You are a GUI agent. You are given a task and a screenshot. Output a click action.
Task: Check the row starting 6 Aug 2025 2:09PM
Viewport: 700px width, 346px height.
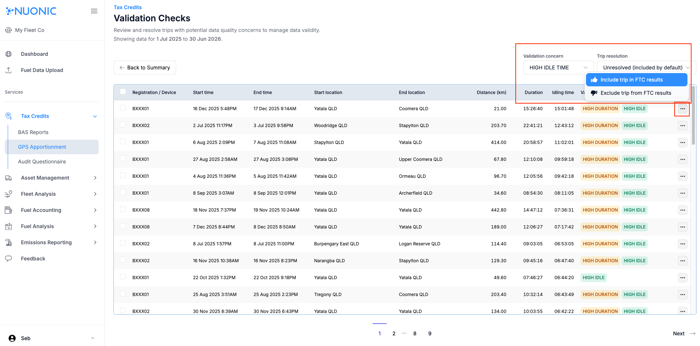coord(123,141)
